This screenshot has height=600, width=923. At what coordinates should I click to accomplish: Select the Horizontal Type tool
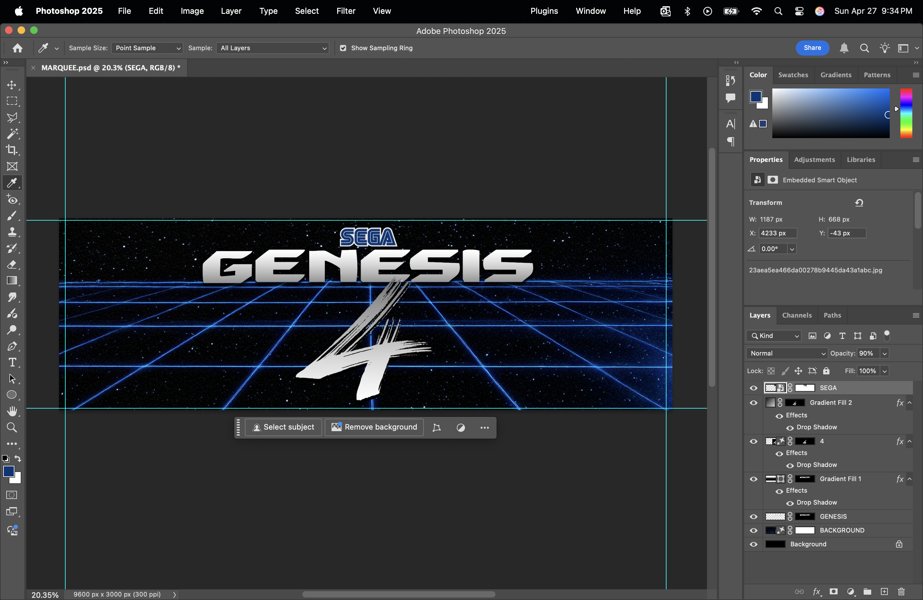[x=12, y=362]
